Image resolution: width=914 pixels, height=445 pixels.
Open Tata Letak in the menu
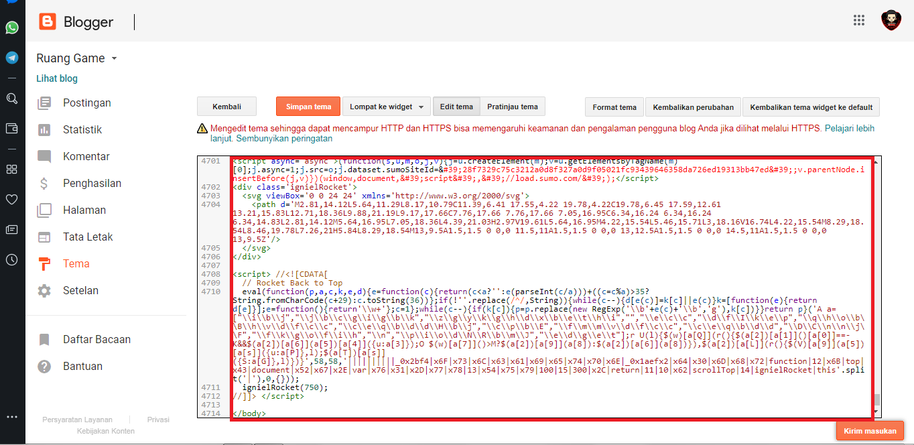pos(88,237)
